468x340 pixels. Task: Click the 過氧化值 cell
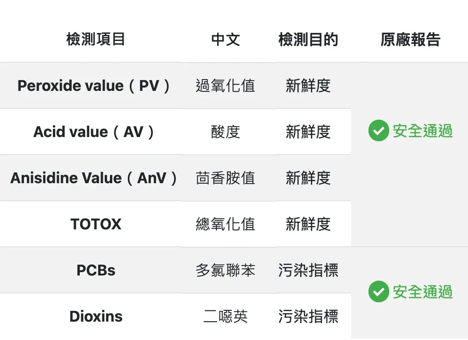pos(226,86)
